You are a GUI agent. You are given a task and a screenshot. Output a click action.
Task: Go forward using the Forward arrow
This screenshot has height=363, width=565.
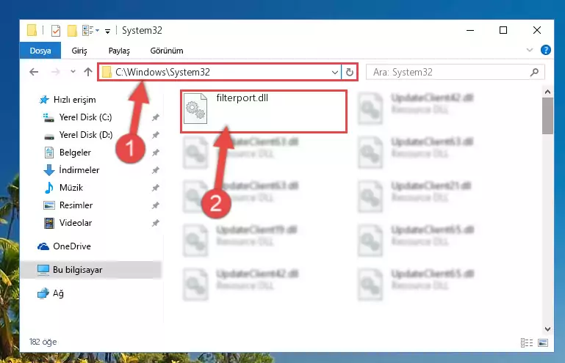[56, 72]
